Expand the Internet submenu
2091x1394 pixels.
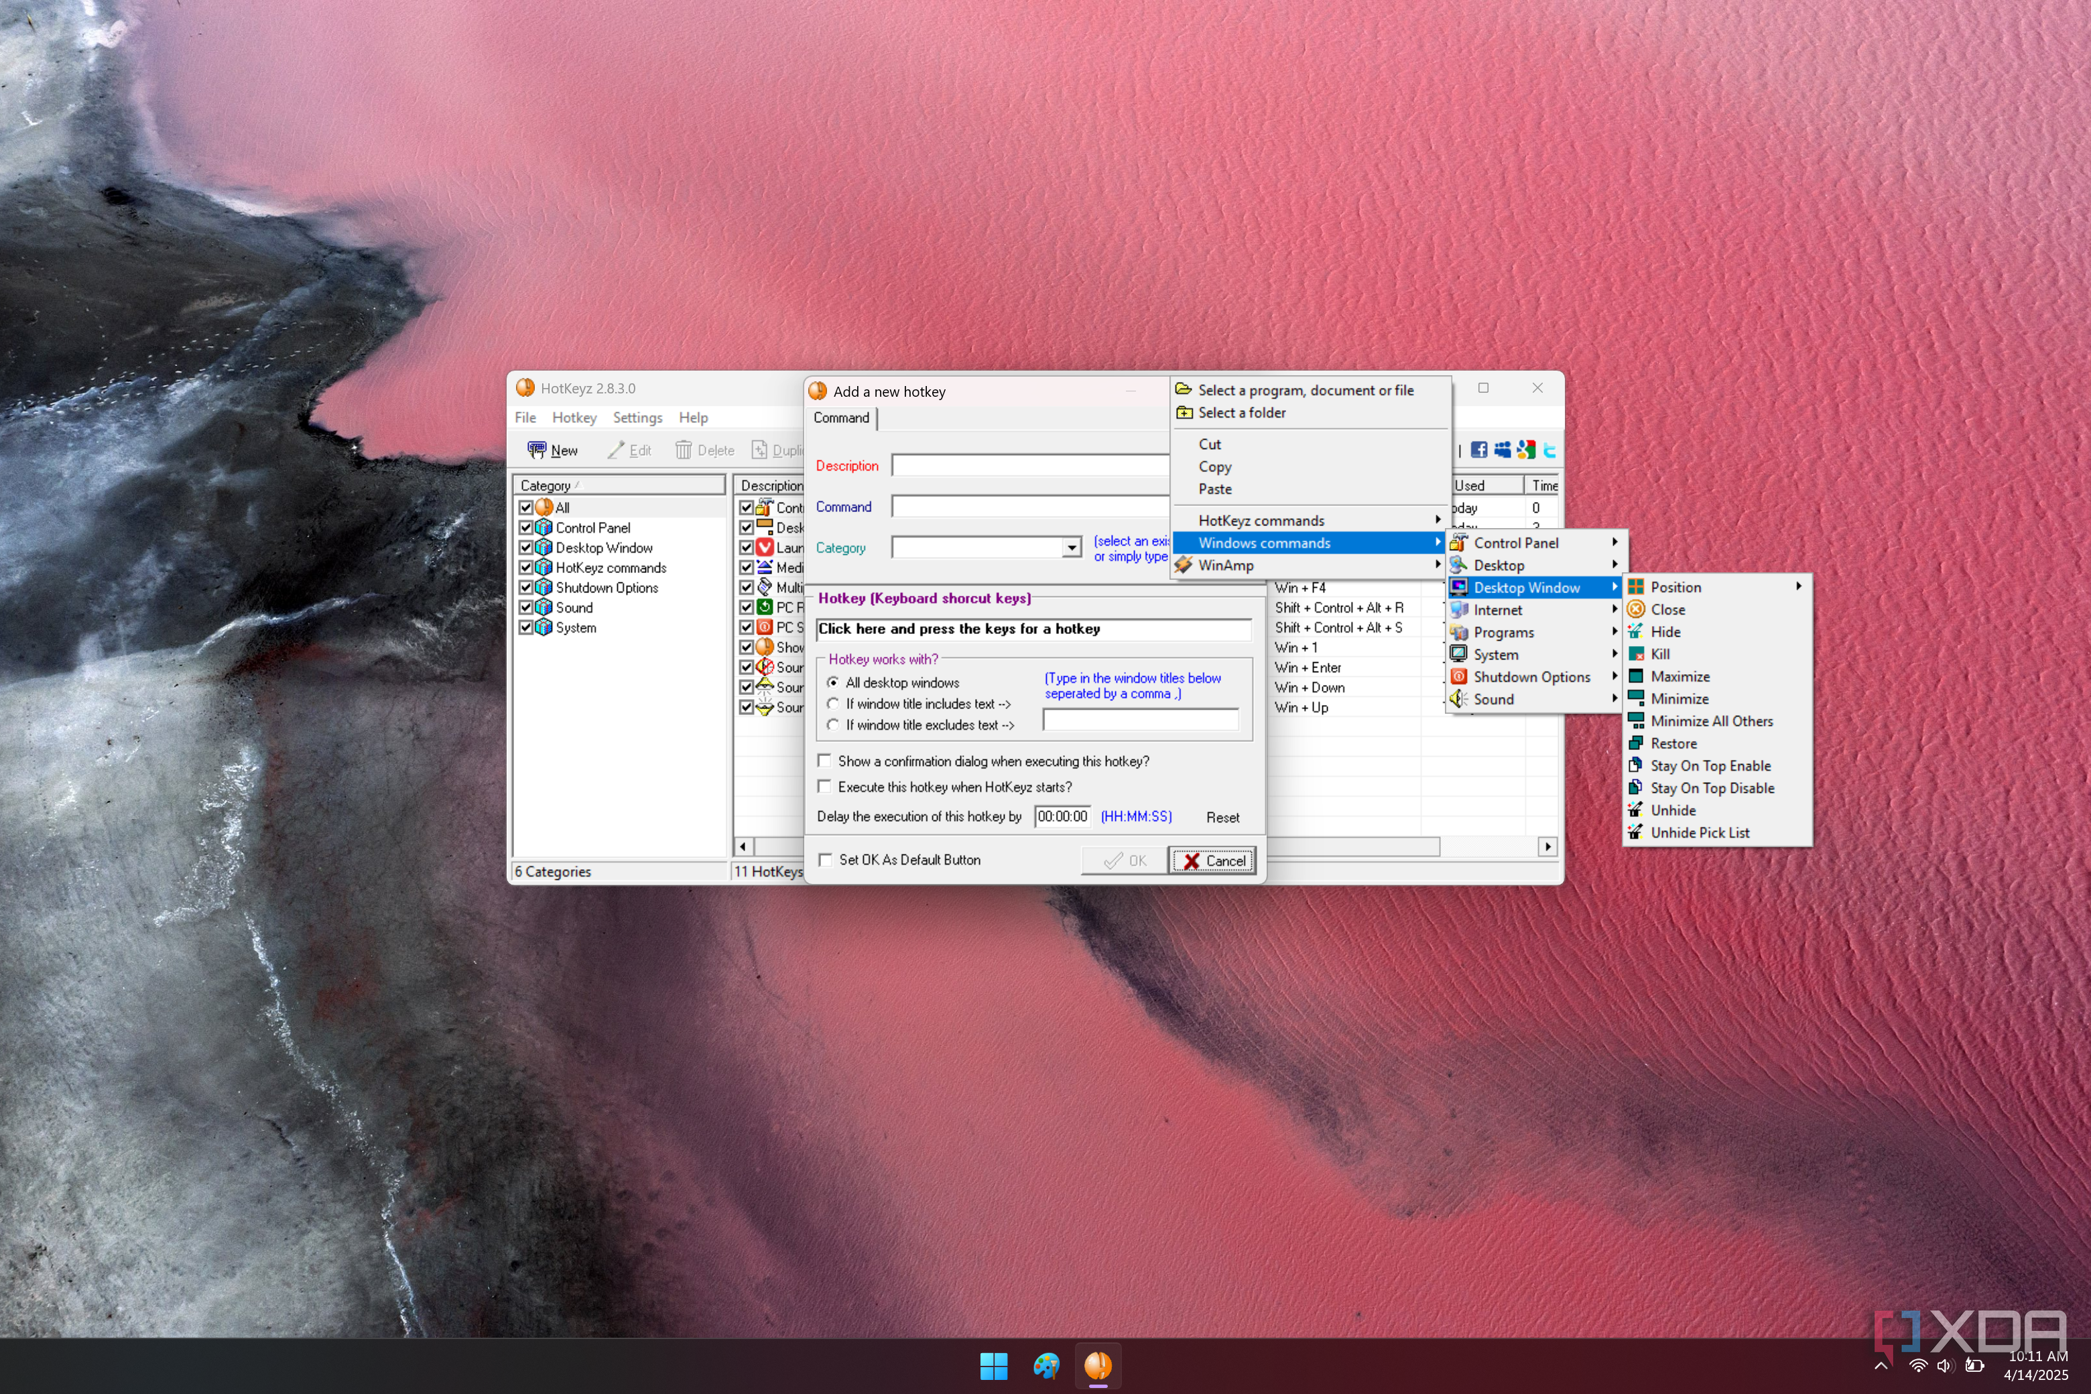[1535, 610]
